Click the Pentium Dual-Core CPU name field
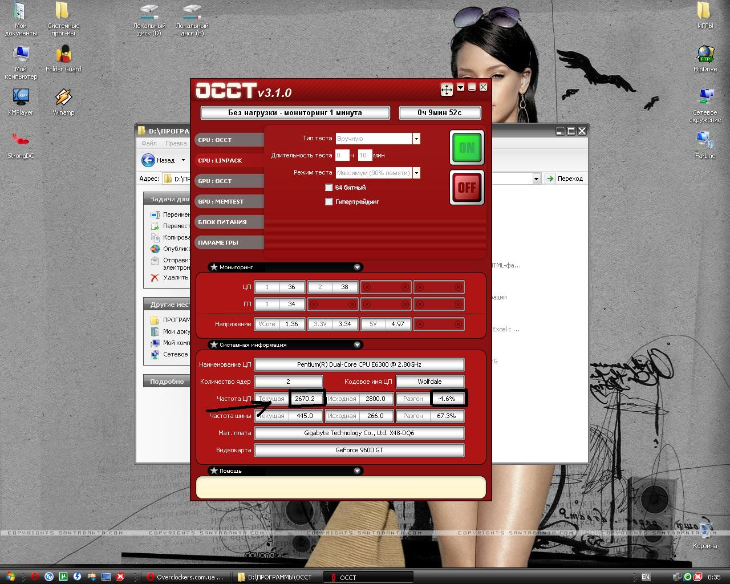Image resolution: width=730 pixels, height=584 pixels. pyautogui.click(x=359, y=364)
